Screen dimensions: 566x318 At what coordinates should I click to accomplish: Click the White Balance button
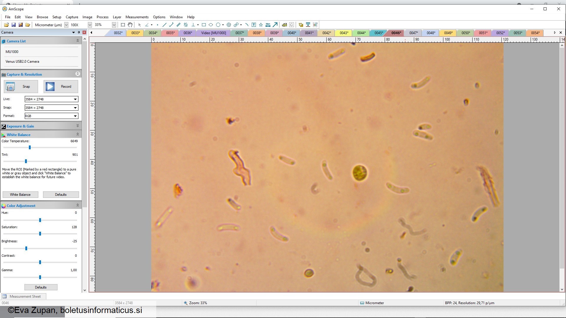click(x=20, y=195)
